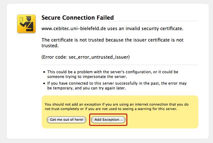
Task: Click the bullet text about connecting successfully before
Action: pyautogui.click(x=117, y=86)
